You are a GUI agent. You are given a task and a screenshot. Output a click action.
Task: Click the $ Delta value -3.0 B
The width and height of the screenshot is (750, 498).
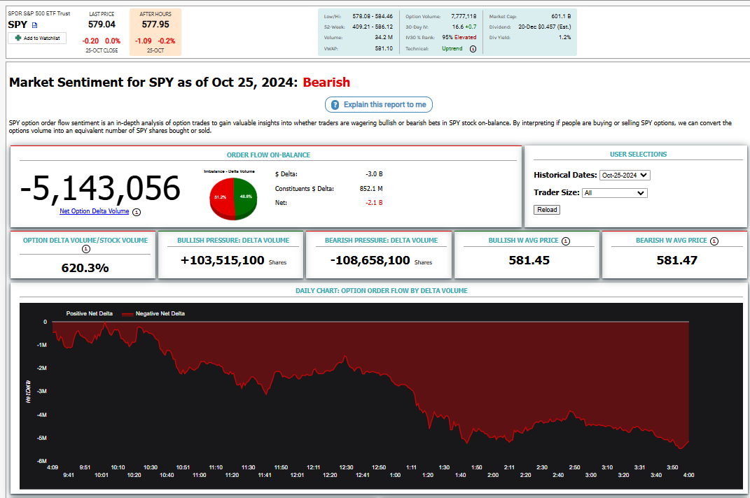coord(374,174)
